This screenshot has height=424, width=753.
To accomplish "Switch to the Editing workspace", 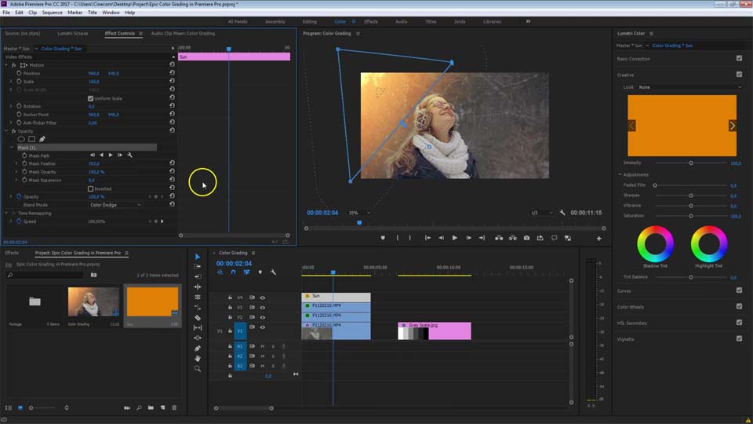I will [309, 22].
